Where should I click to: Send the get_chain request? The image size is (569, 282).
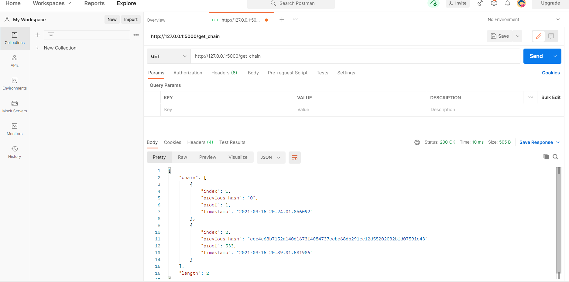coord(536,56)
